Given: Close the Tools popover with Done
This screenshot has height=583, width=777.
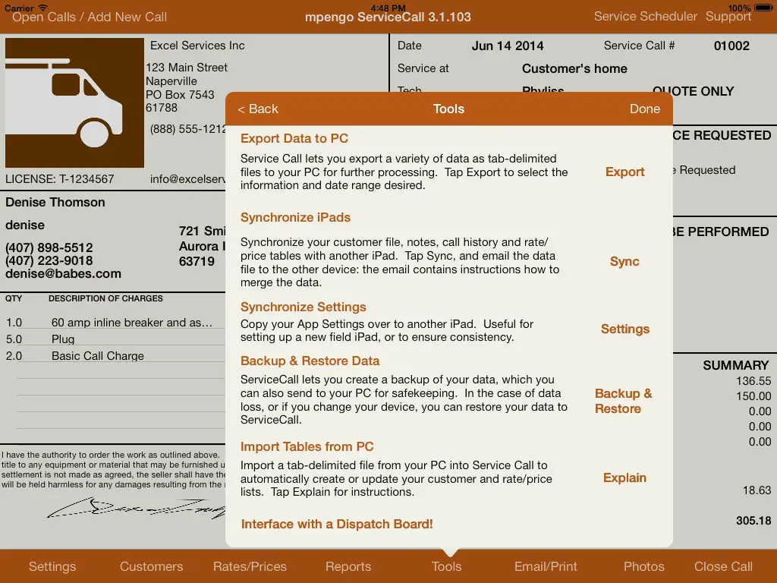Looking at the screenshot, I should tap(645, 109).
